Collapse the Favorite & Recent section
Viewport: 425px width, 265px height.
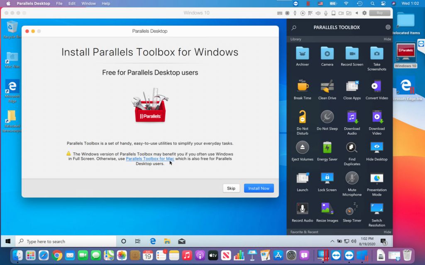tap(387, 232)
